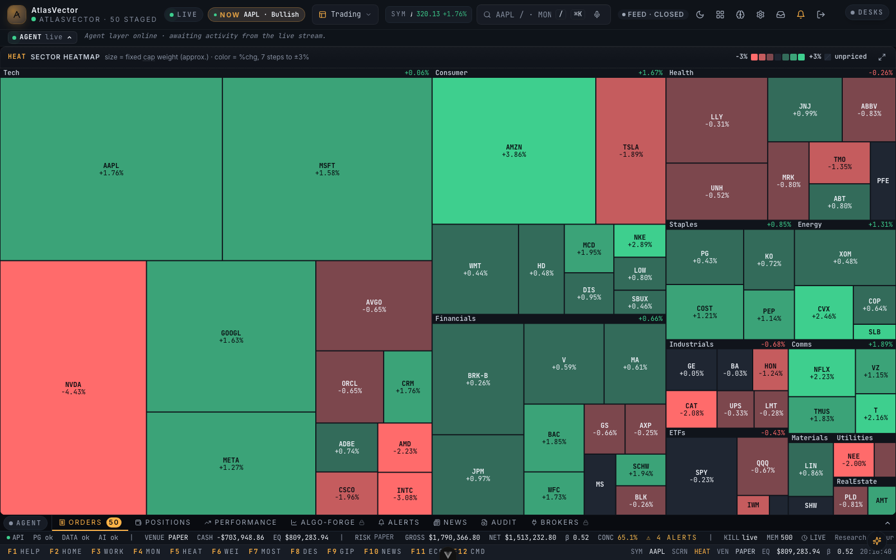
Task: Click the NOW AAPL Bullish pill
Action: pos(256,15)
